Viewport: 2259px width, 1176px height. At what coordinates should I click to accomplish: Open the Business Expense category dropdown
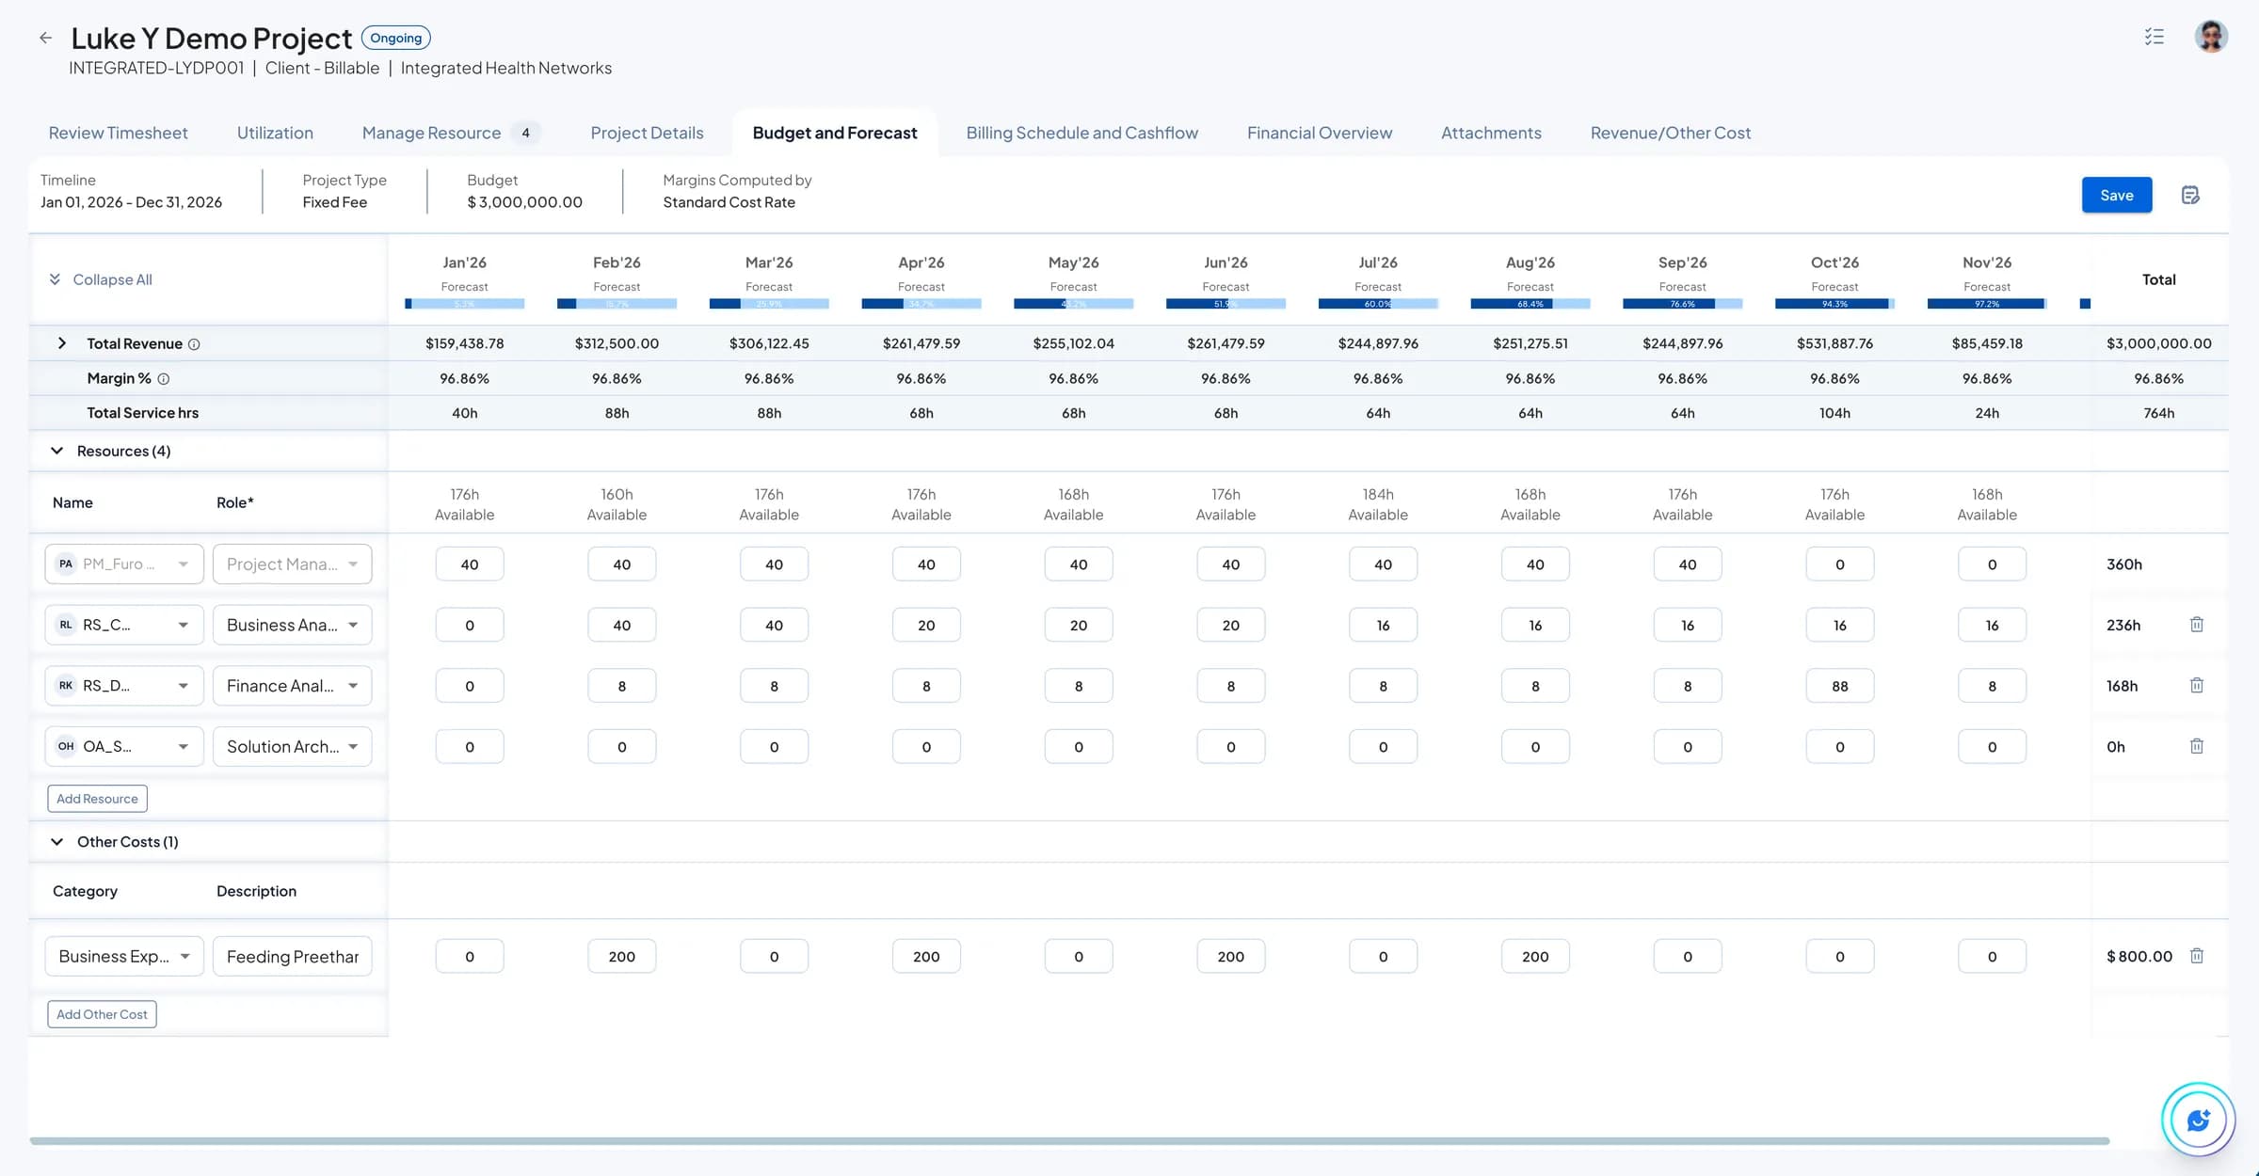pos(123,955)
